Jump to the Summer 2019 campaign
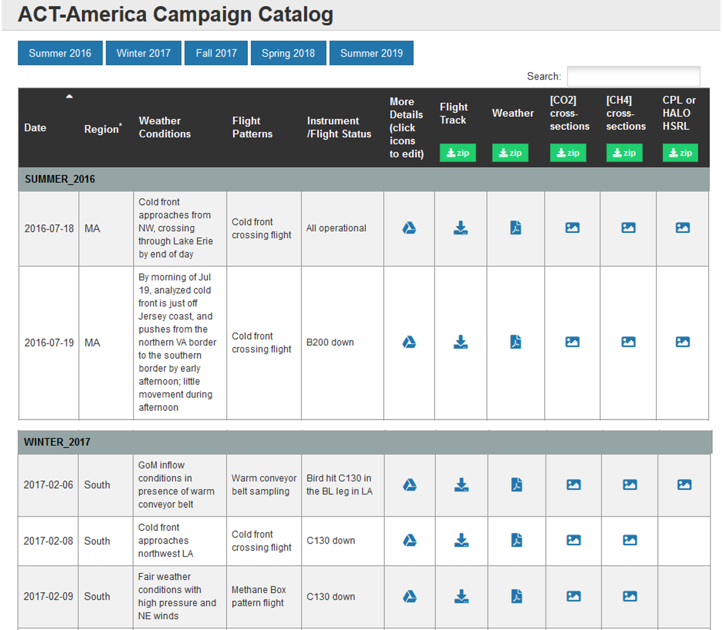 tap(371, 53)
